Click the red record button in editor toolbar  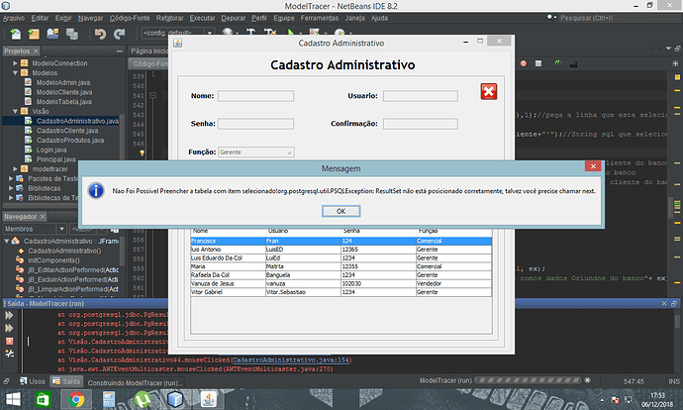(x=524, y=63)
